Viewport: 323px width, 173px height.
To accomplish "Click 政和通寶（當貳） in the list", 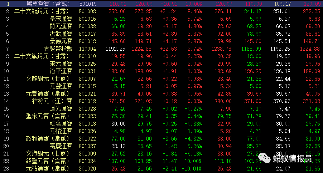I will [x=48, y=139].
